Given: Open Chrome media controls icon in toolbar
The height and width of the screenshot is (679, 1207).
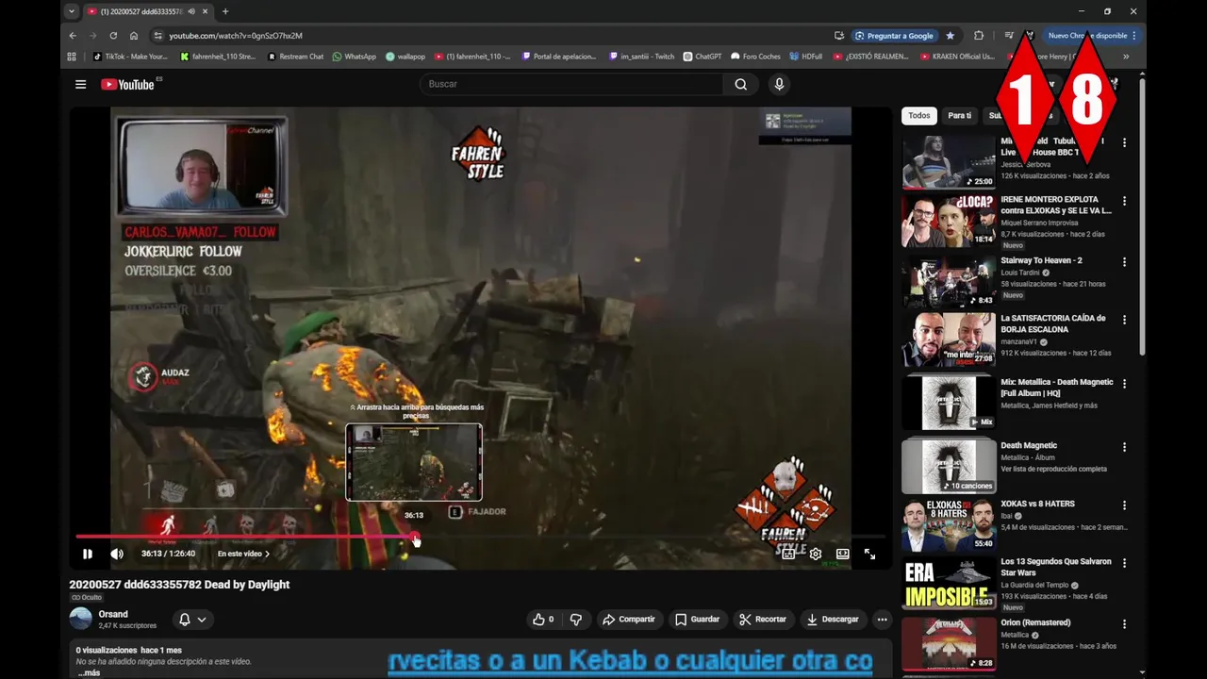Looking at the screenshot, I should point(1009,36).
